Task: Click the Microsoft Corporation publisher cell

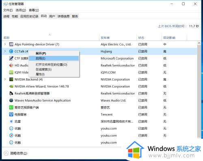Action: click(117, 58)
